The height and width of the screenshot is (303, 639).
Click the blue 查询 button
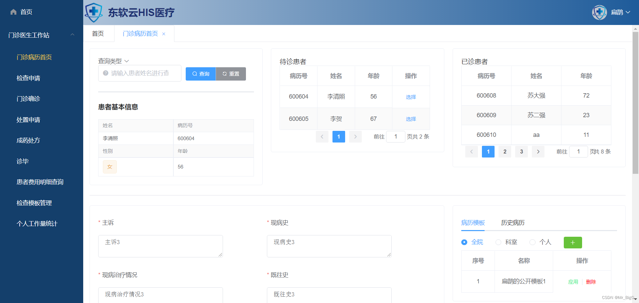click(x=201, y=74)
